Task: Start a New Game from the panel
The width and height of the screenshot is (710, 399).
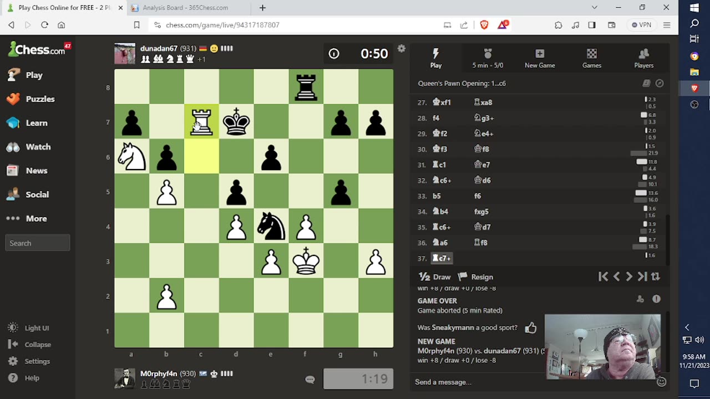Action: [x=540, y=58]
